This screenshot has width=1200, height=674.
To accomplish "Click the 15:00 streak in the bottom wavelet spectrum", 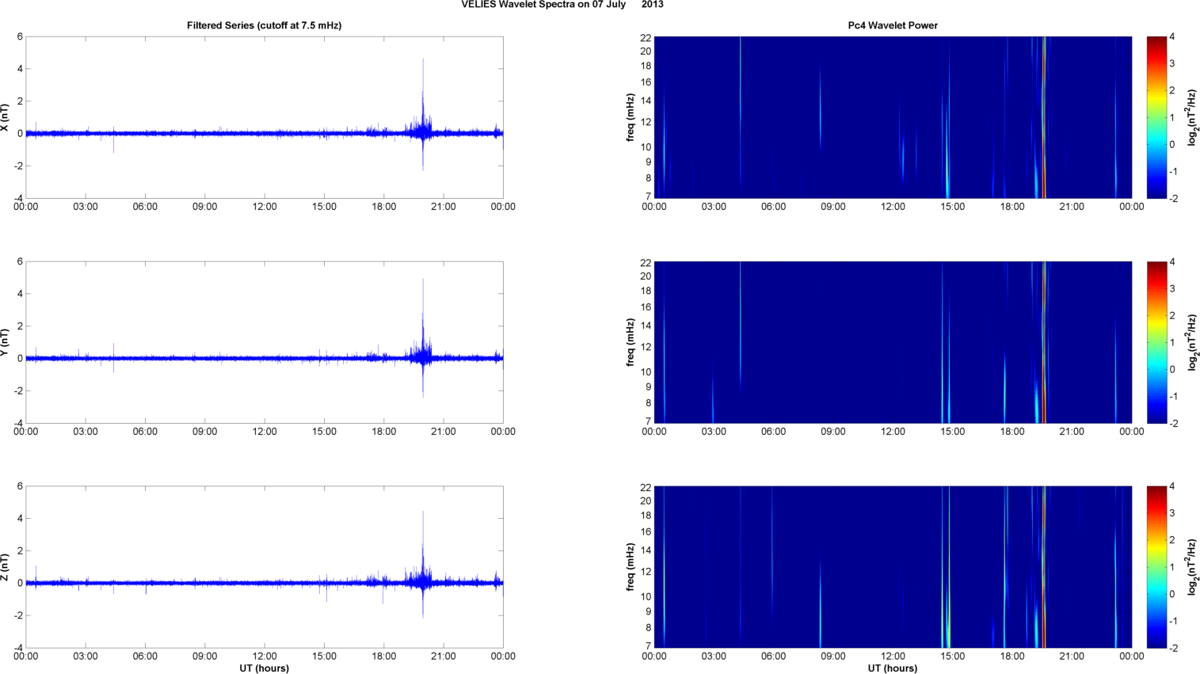I will tap(948, 567).
